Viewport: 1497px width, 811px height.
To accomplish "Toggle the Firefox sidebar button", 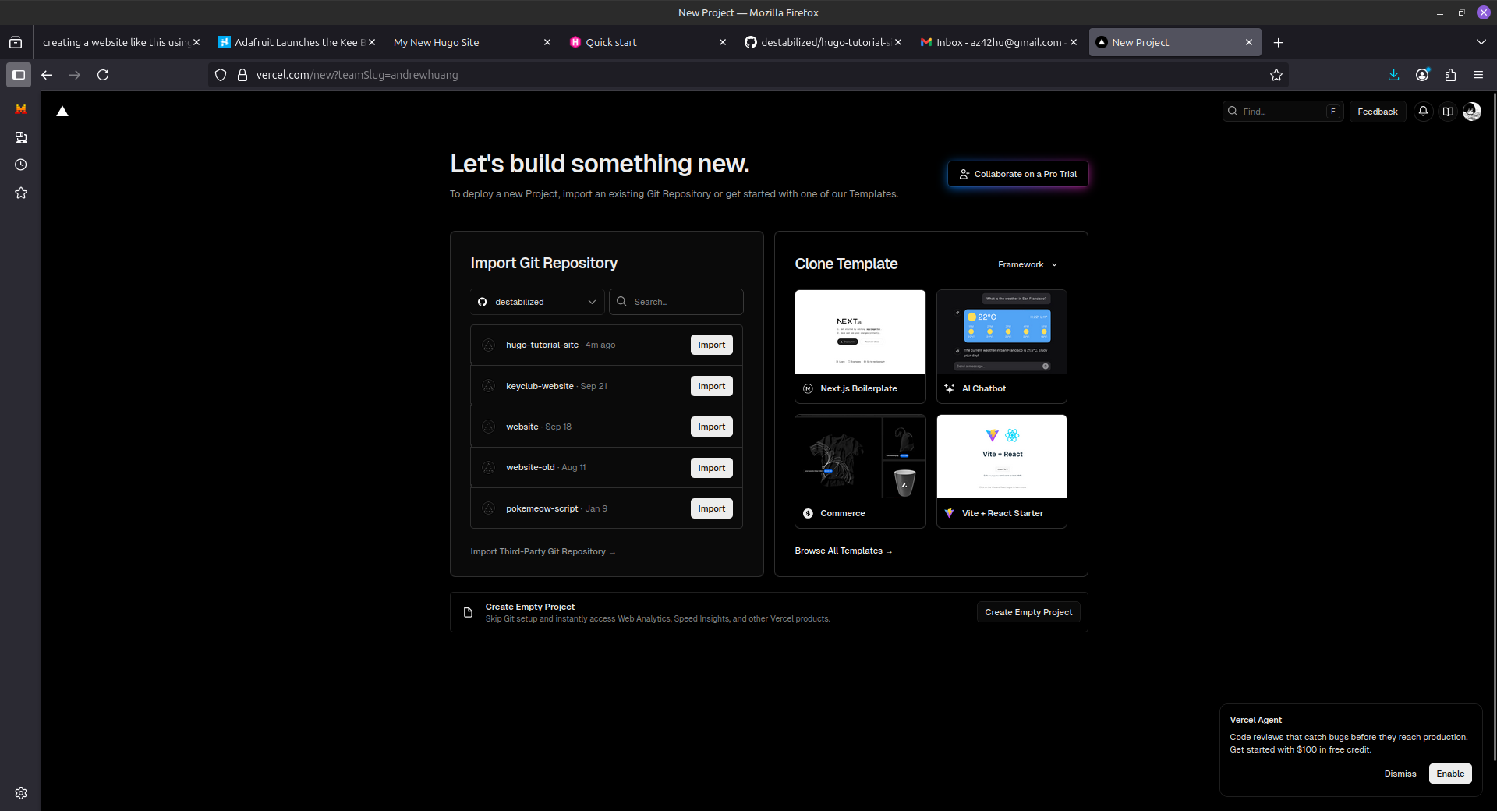I will point(19,75).
